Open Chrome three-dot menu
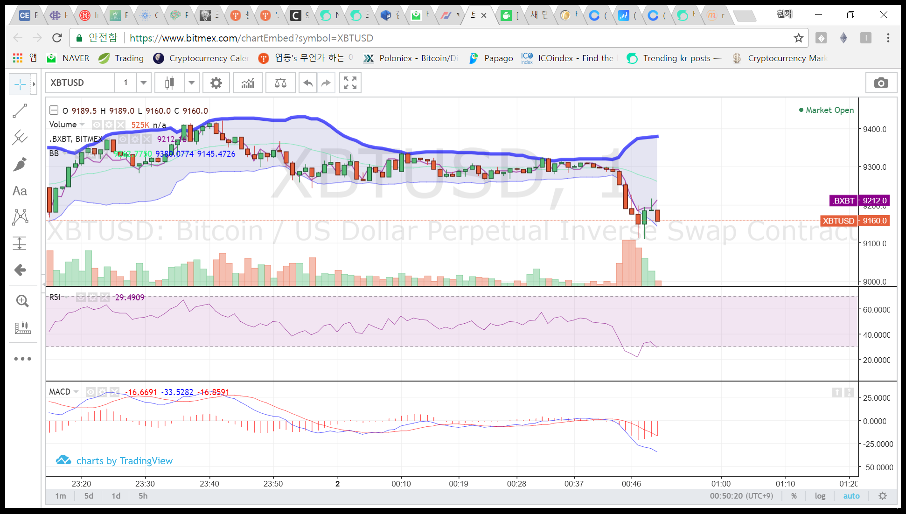 point(888,38)
